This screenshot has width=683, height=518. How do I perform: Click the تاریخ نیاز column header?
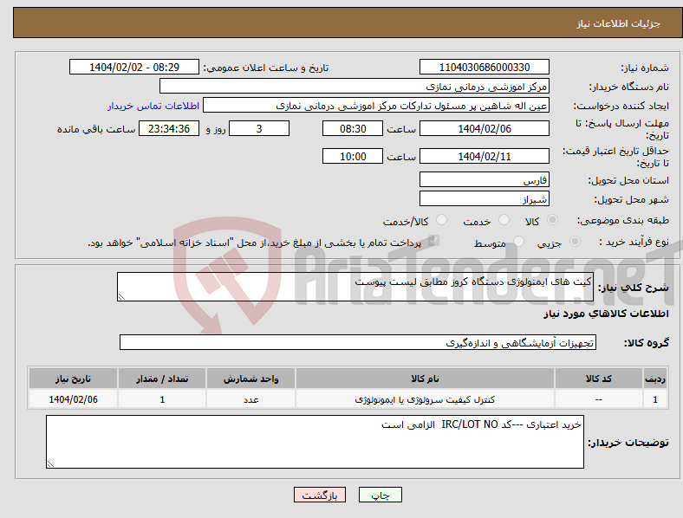coord(73,379)
